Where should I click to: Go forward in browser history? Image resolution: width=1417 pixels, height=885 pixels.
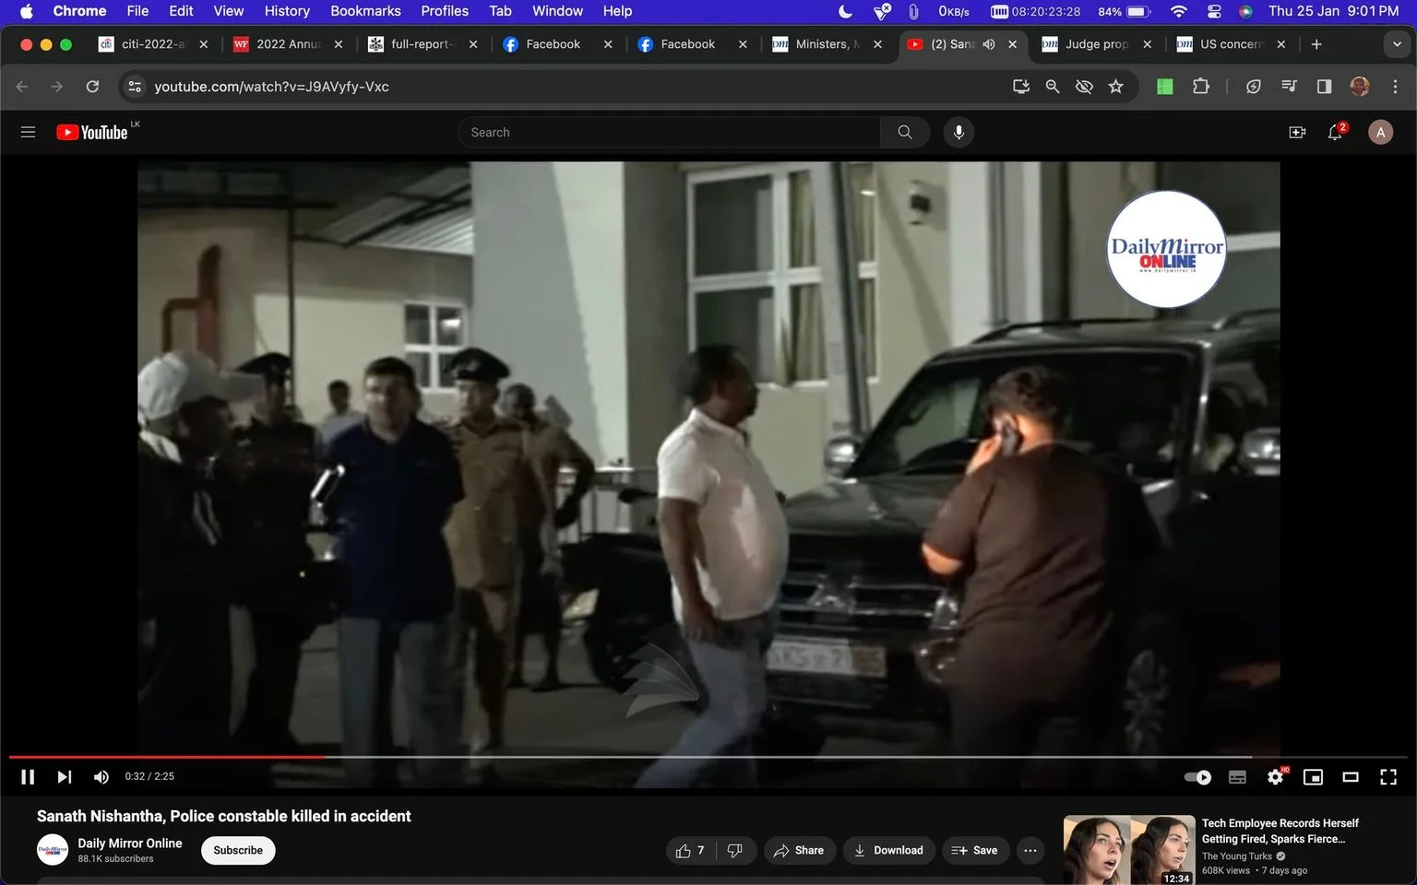point(57,86)
